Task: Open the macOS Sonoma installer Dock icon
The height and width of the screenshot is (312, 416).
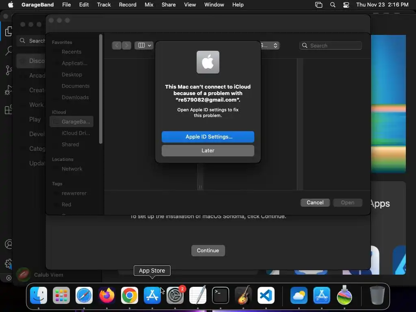Action: 344,295
